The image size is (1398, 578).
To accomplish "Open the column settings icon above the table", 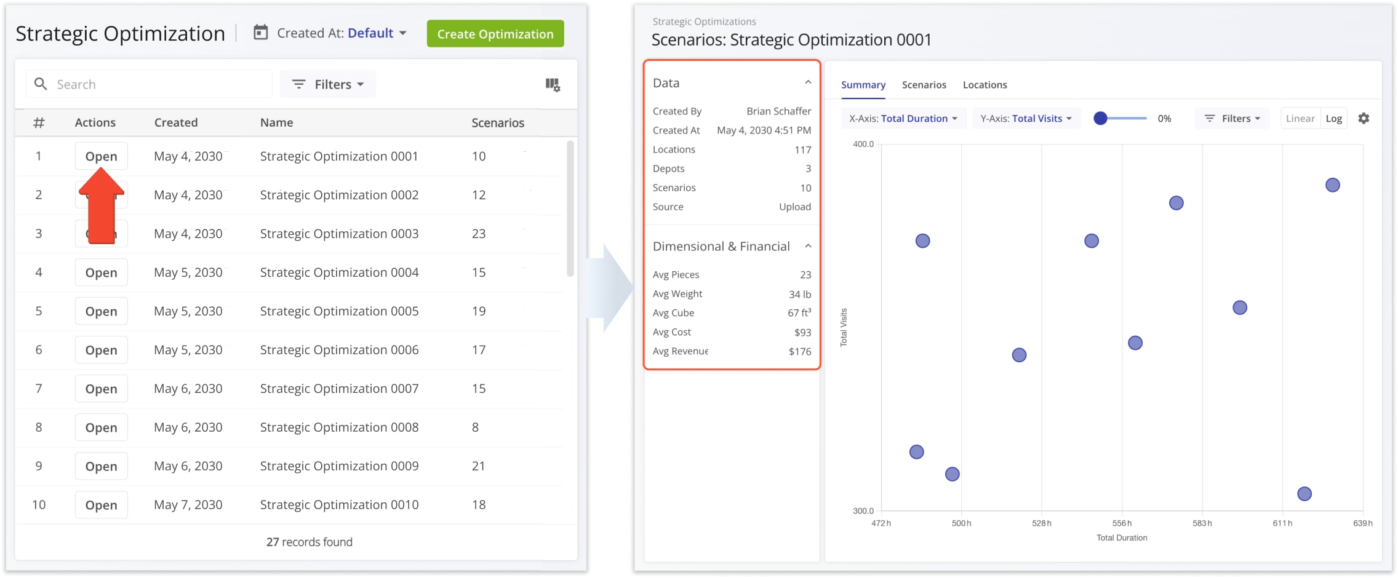I will point(552,85).
